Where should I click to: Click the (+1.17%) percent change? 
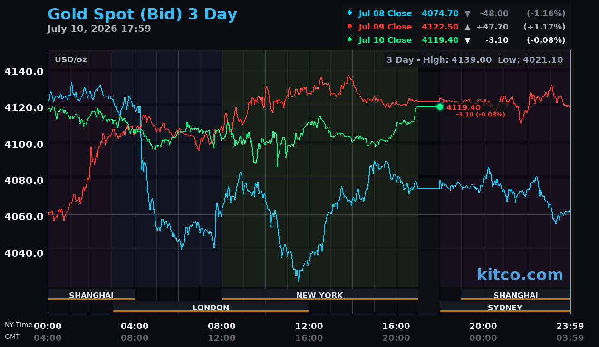(x=544, y=27)
